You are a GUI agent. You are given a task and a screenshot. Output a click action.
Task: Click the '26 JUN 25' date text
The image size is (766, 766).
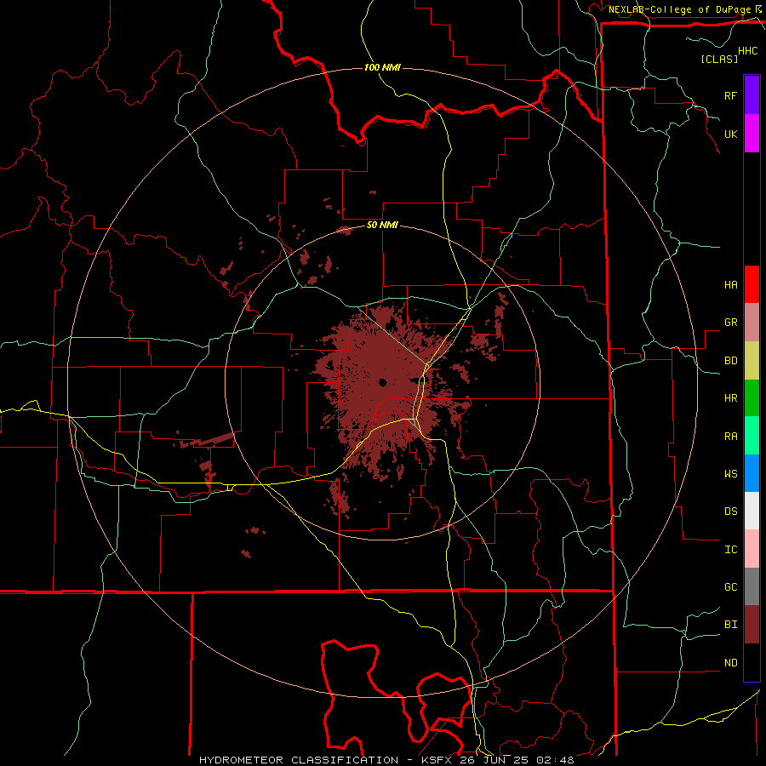(x=494, y=760)
